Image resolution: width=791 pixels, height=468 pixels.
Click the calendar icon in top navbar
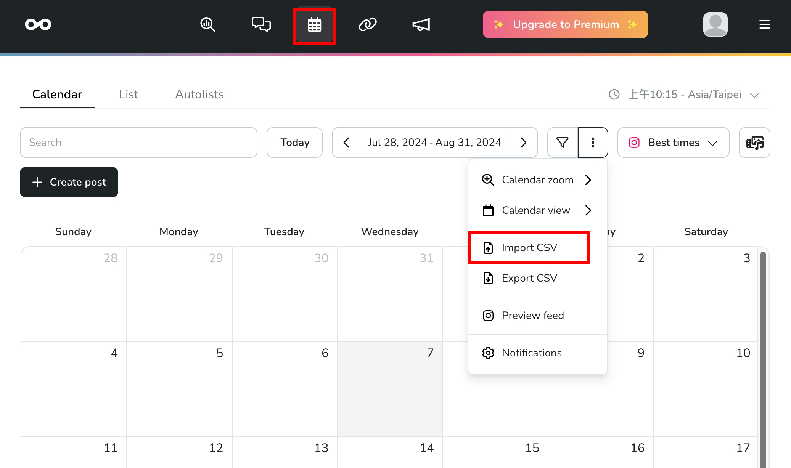[315, 26]
